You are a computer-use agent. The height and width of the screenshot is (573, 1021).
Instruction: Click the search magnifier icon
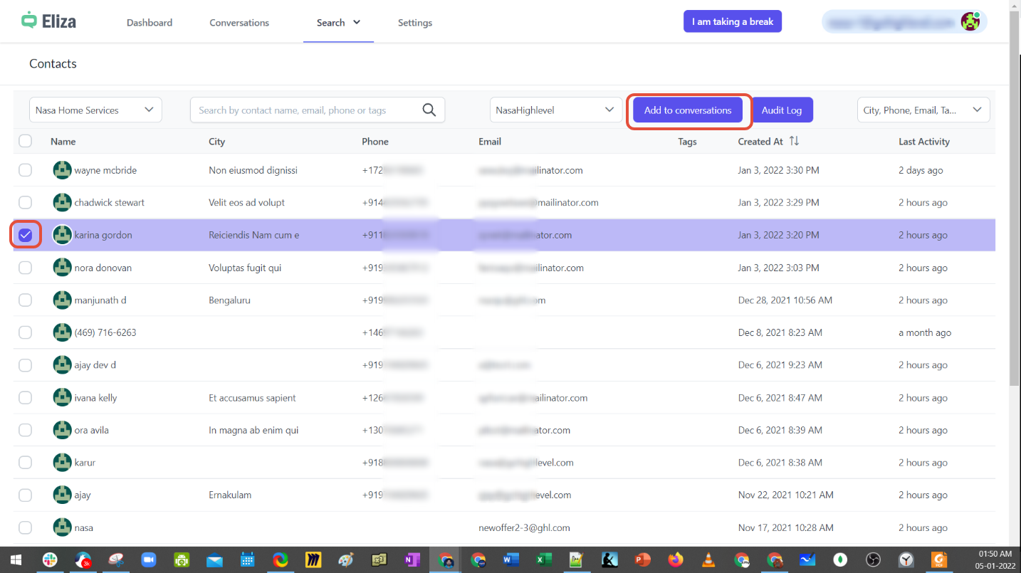[x=429, y=110]
